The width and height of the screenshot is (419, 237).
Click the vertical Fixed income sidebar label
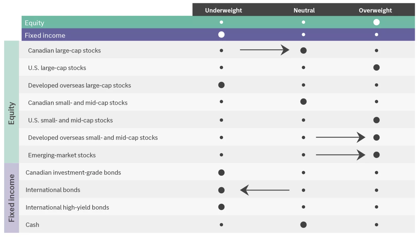click(x=12, y=198)
